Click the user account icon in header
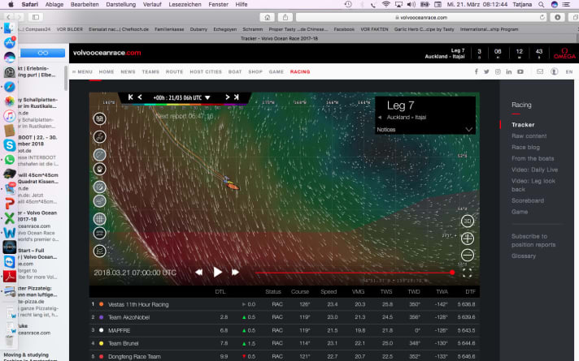The height and width of the screenshot is (361, 579). [554, 72]
